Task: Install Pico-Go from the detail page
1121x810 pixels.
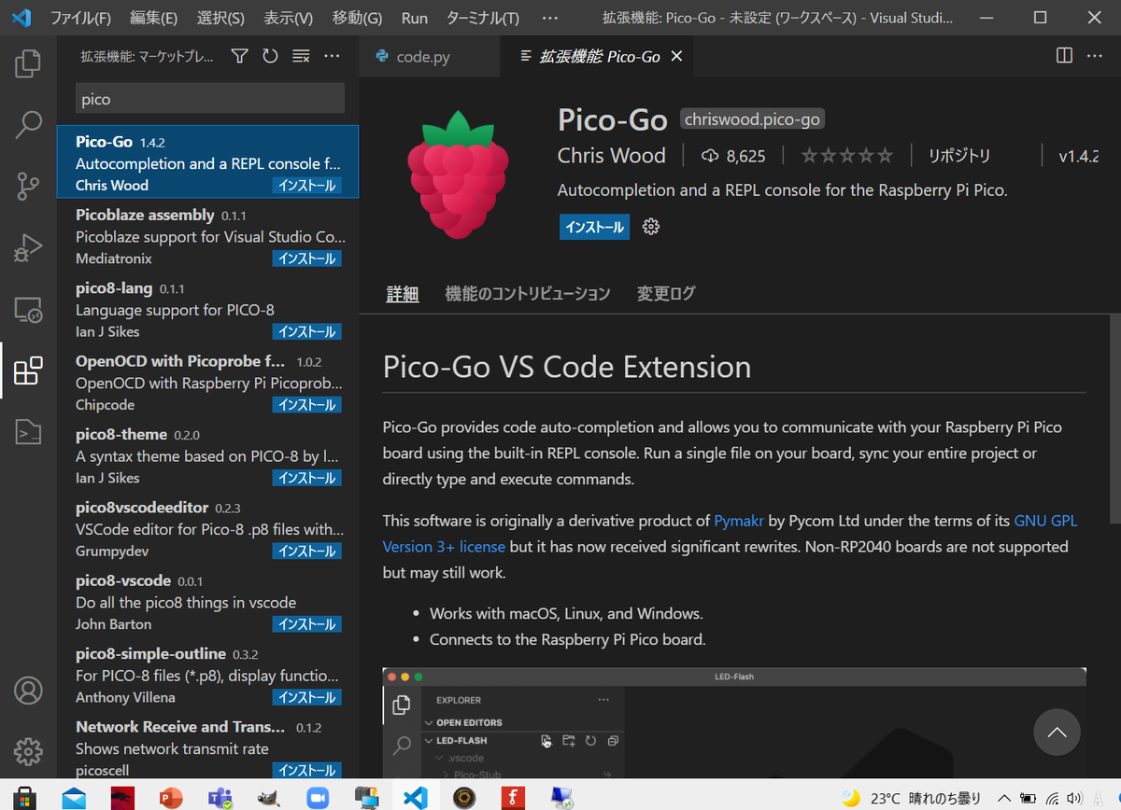Action: pos(595,227)
